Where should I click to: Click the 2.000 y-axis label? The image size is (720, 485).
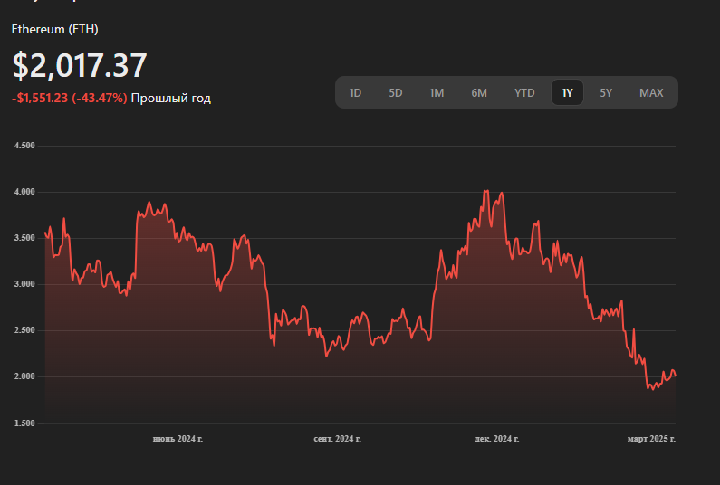[x=24, y=376]
